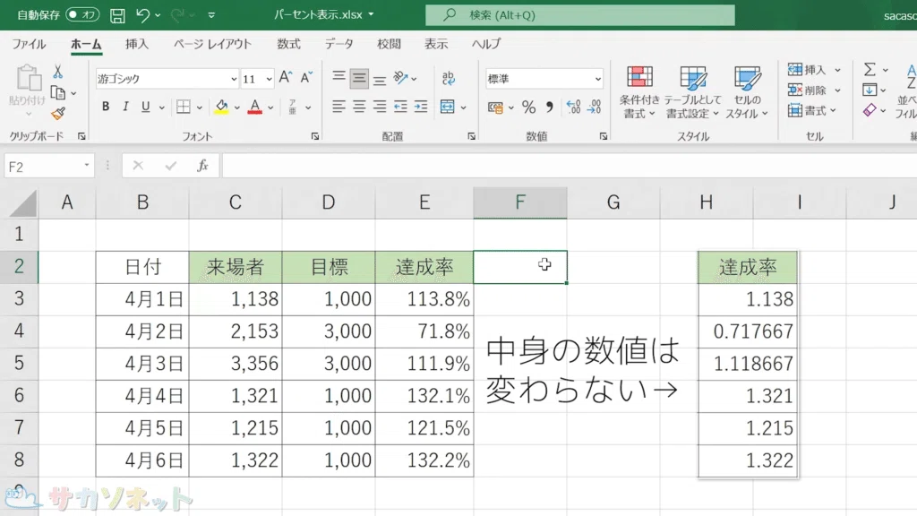Open the ヘルプ tab
Image resolution: width=917 pixels, height=516 pixels.
coord(486,44)
